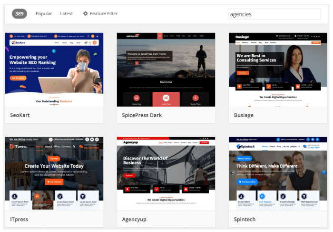
Task: Focus the search field containing agencies
Action: pos(274,14)
